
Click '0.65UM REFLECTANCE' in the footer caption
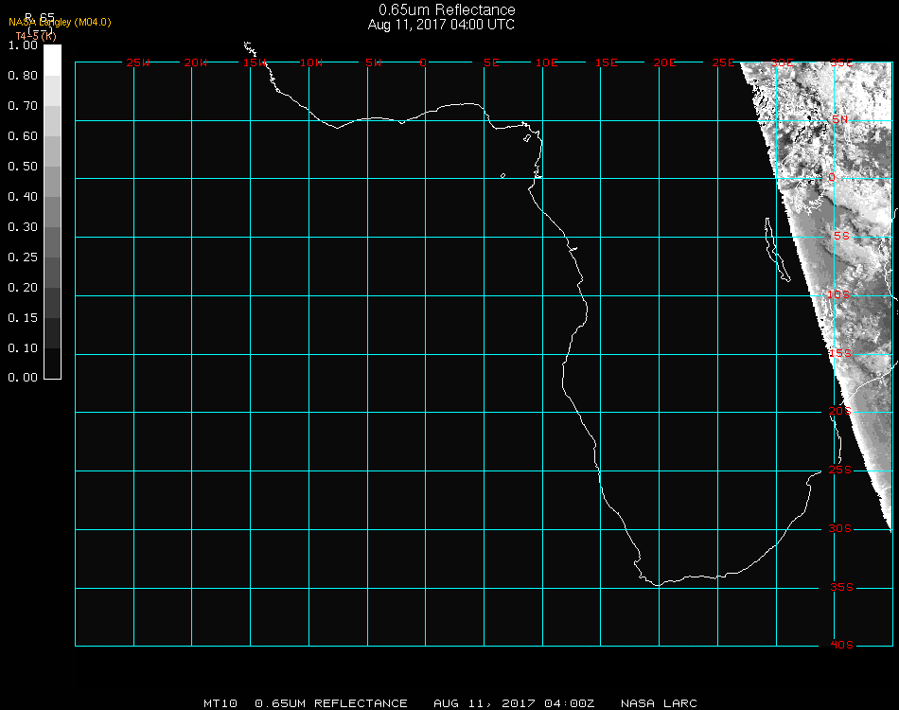coord(331,703)
